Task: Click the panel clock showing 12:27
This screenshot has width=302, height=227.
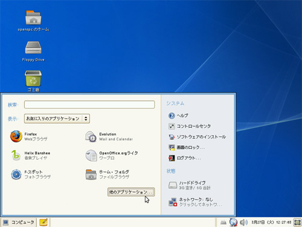Action: [x=271, y=222]
